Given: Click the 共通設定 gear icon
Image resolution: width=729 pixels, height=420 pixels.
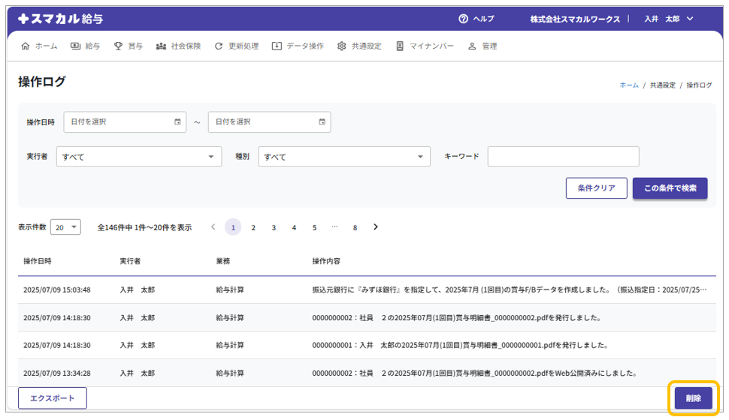Looking at the screenshot, I should coord(342,46).
